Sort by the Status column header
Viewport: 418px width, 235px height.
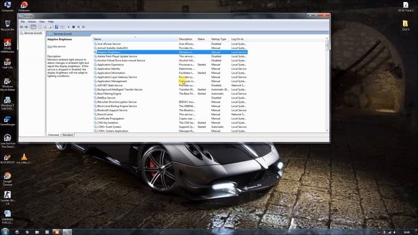click(203, 39)
